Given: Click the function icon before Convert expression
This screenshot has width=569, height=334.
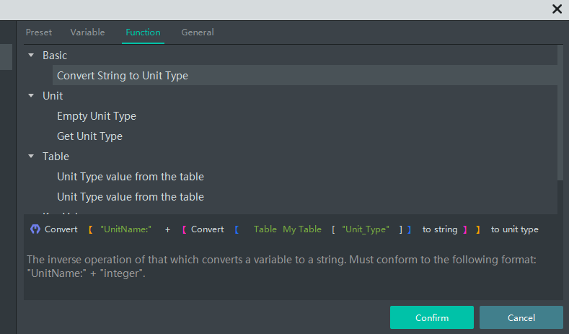Looking at the screenshot, I should click(x=35, y=229).
